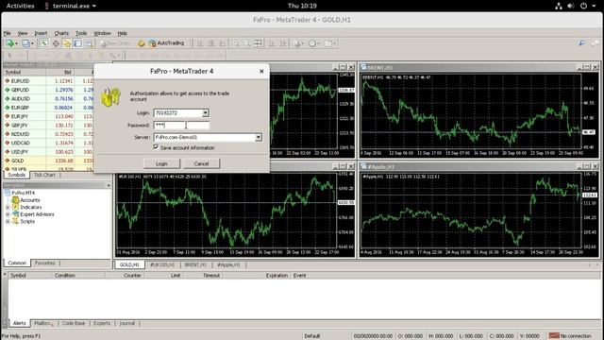The width and height of the screenshot is (604, 340).
Task: Click the No connection status indicator
Action: click(x=570, y=336)
